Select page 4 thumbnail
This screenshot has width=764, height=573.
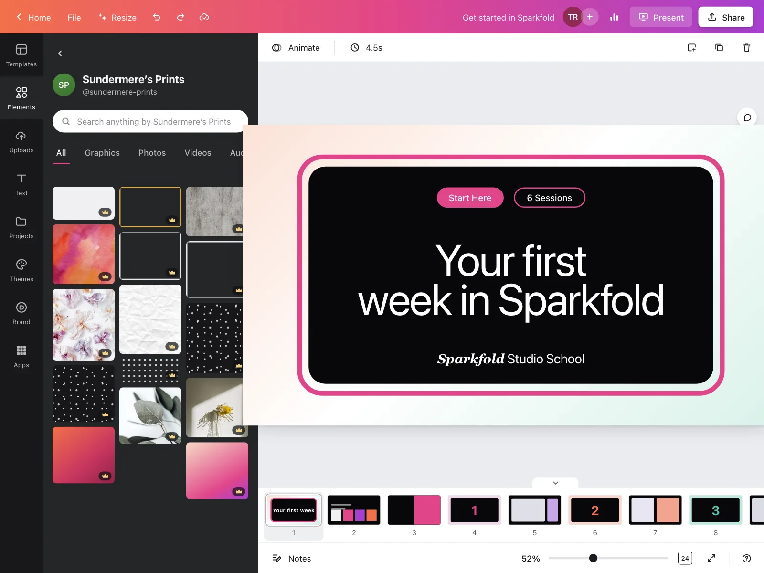474,510
